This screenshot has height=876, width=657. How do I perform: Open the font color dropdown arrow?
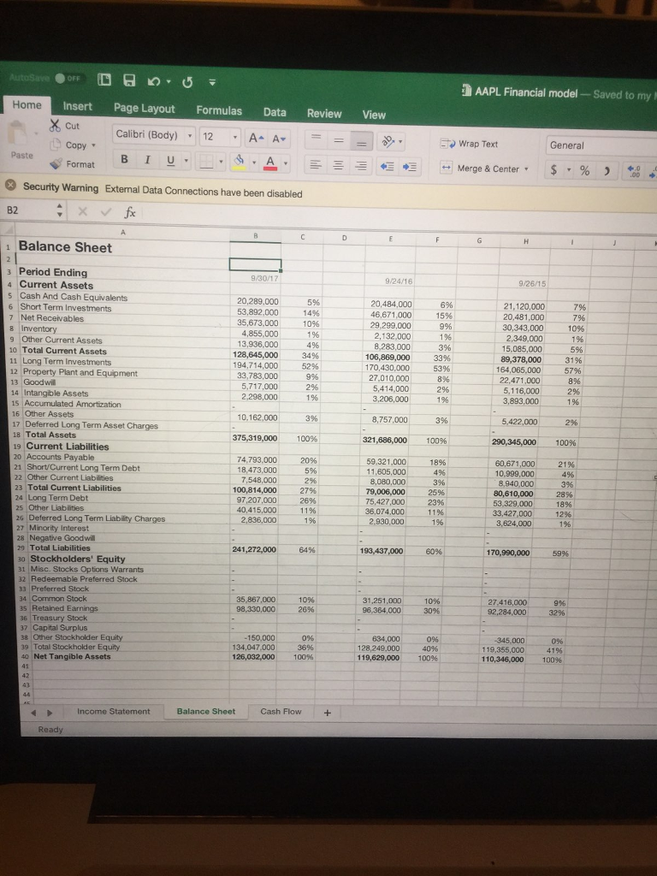click(x=286, y=163)
